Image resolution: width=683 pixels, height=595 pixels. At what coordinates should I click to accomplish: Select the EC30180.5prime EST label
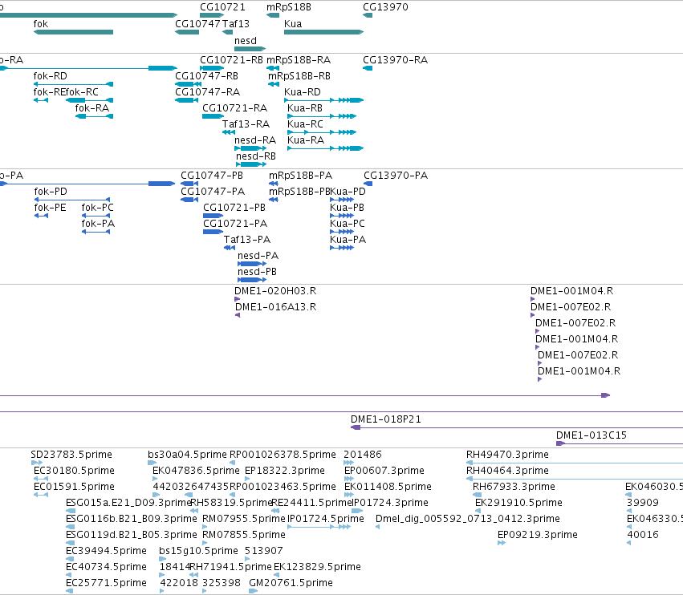click(74, 472)
